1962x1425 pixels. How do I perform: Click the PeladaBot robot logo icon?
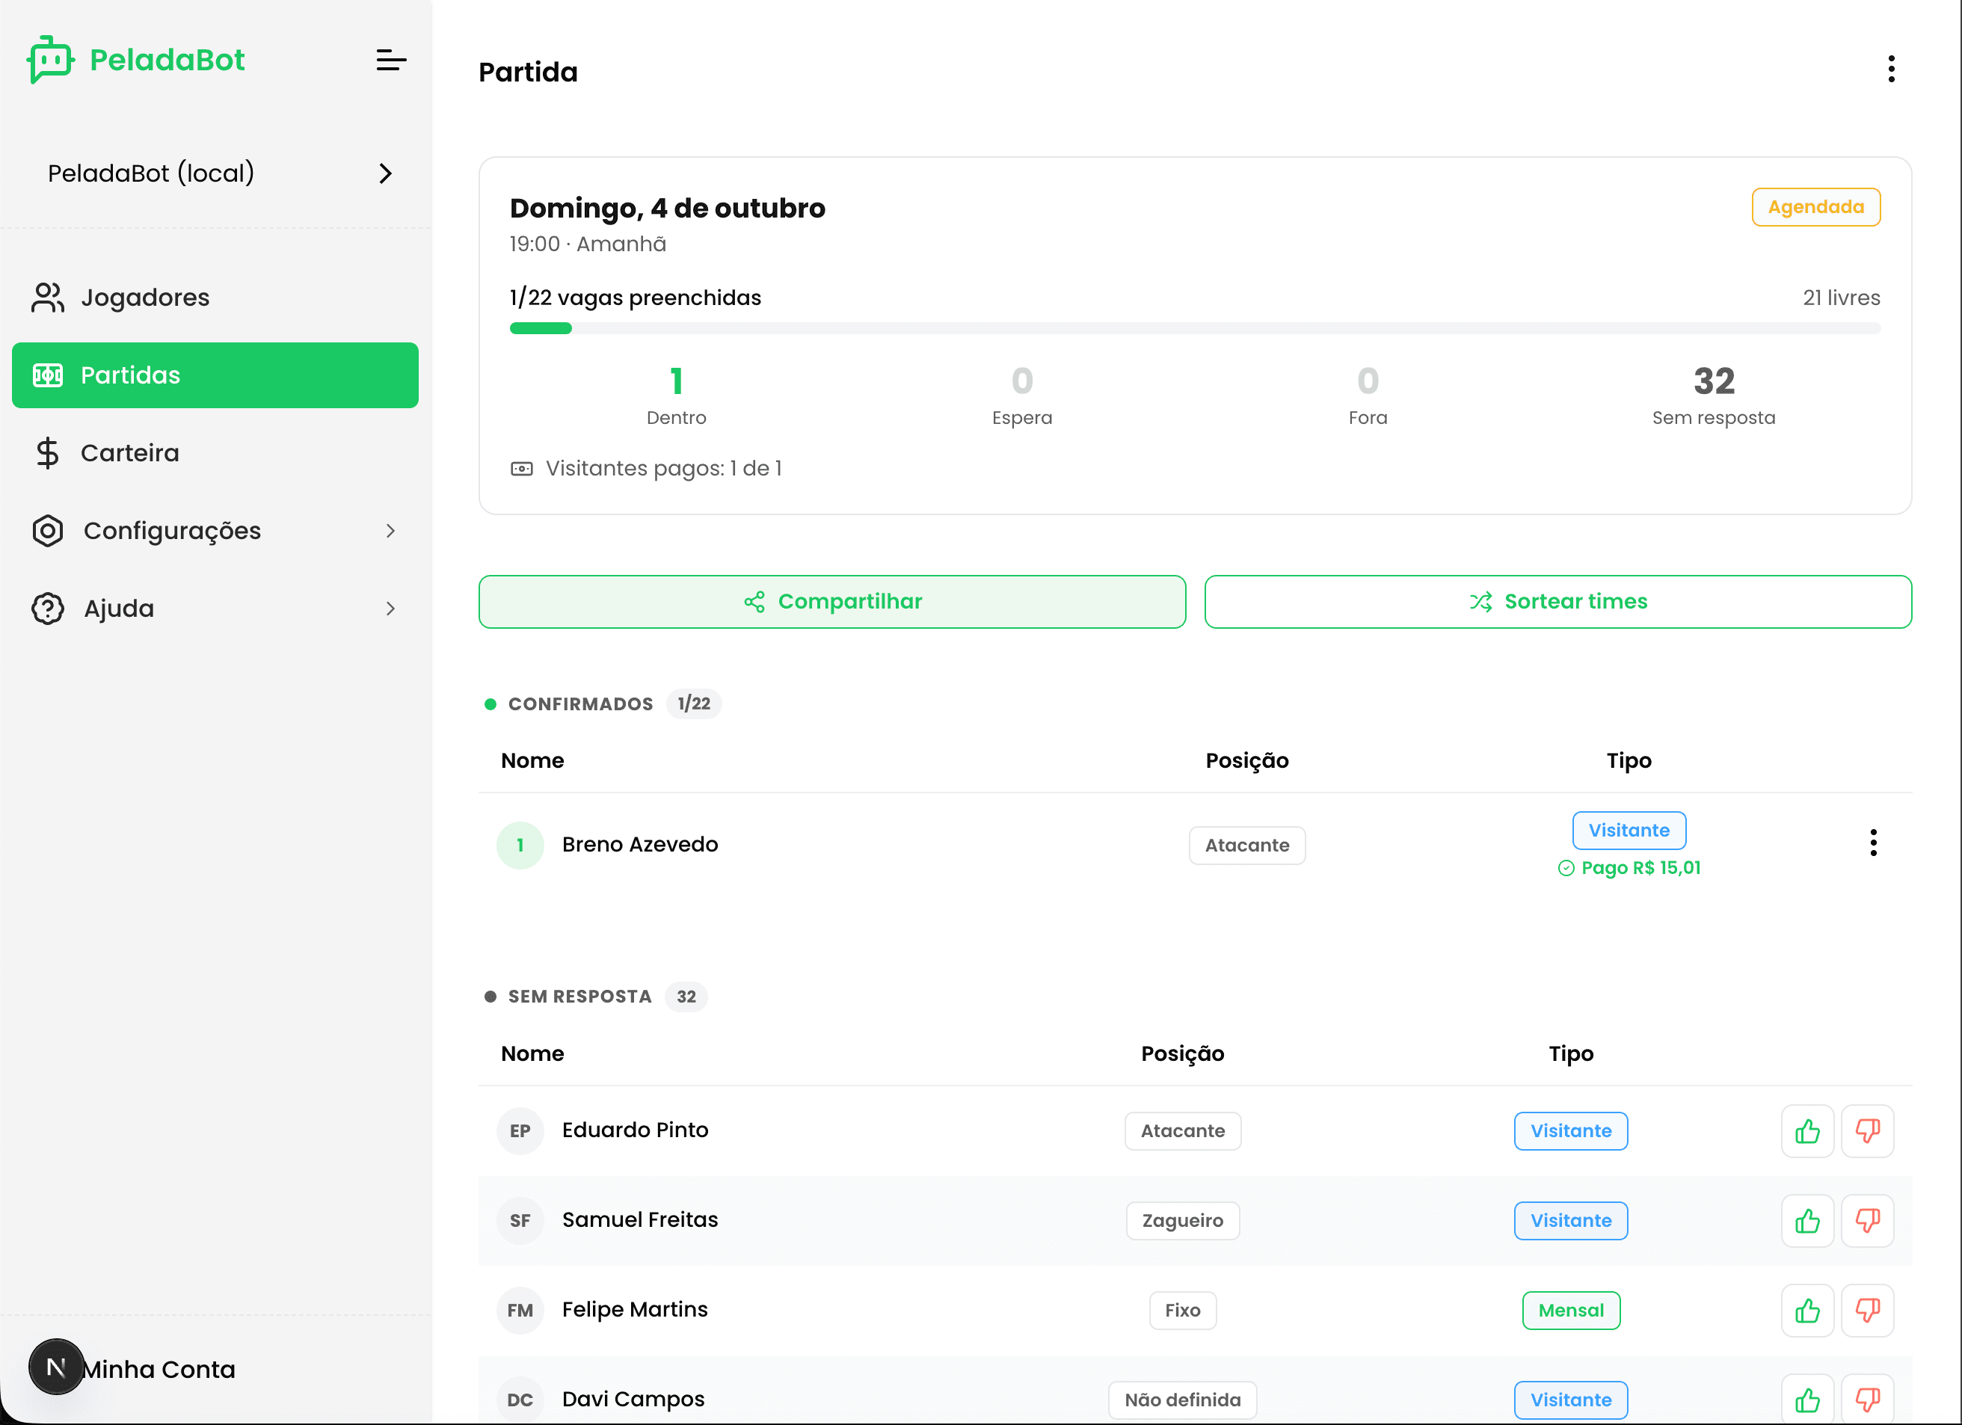(x=50, y=60)
